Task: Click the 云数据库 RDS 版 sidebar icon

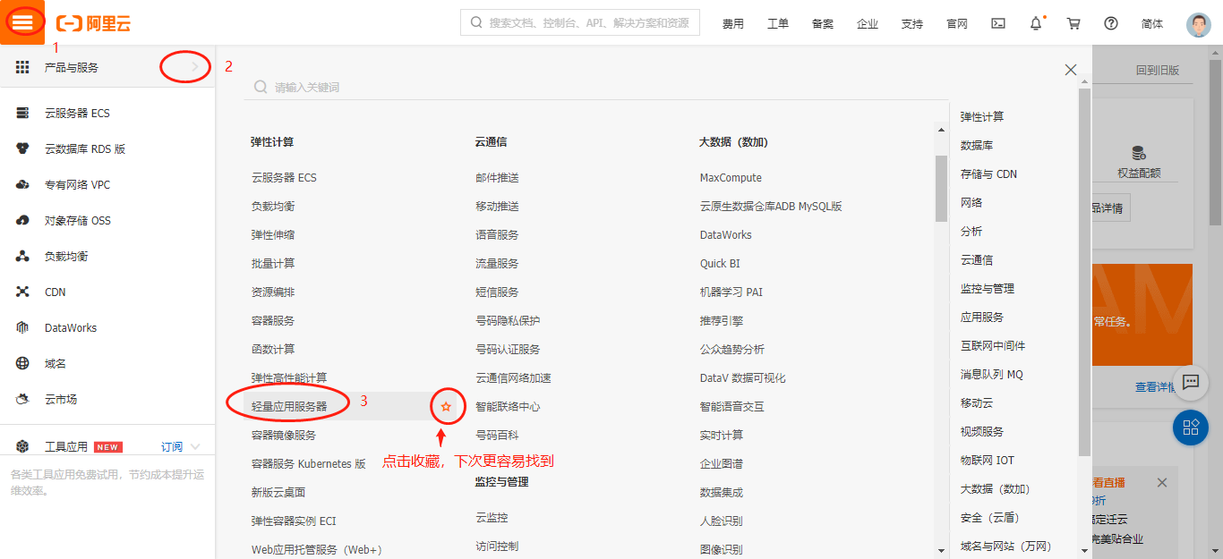Action: click(x=23, y=148)
